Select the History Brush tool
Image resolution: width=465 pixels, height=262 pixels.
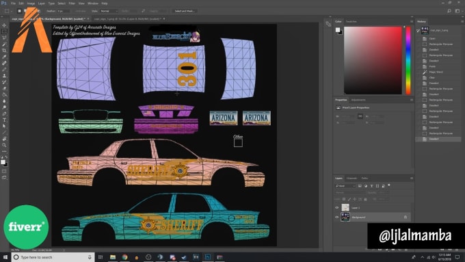[4, 81]
